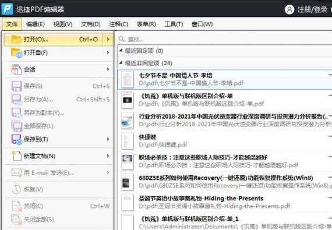Select recent file 《饥荒》单机版与联机版区别介绍-单_1

[225, 222]
